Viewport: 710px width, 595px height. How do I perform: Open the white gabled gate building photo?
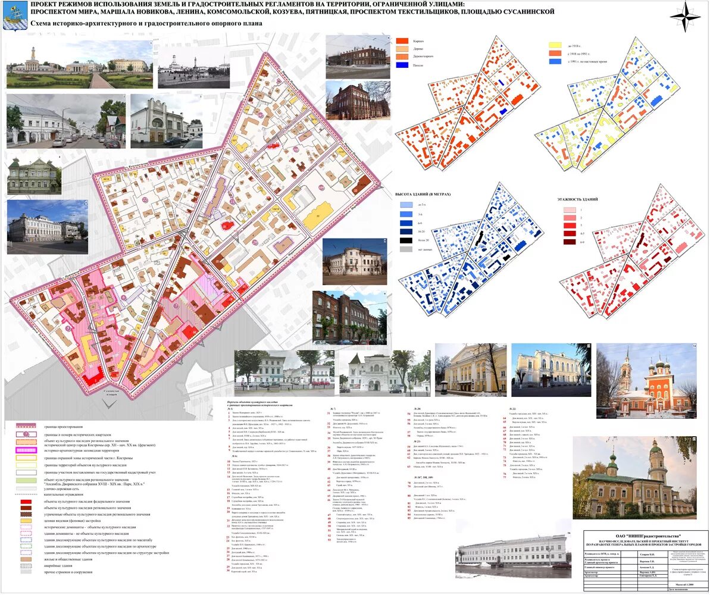pos(384,373)
